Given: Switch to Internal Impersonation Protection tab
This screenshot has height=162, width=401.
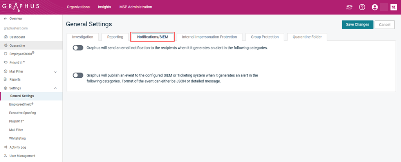Looking at the screenshot, I should pos(210,37).
